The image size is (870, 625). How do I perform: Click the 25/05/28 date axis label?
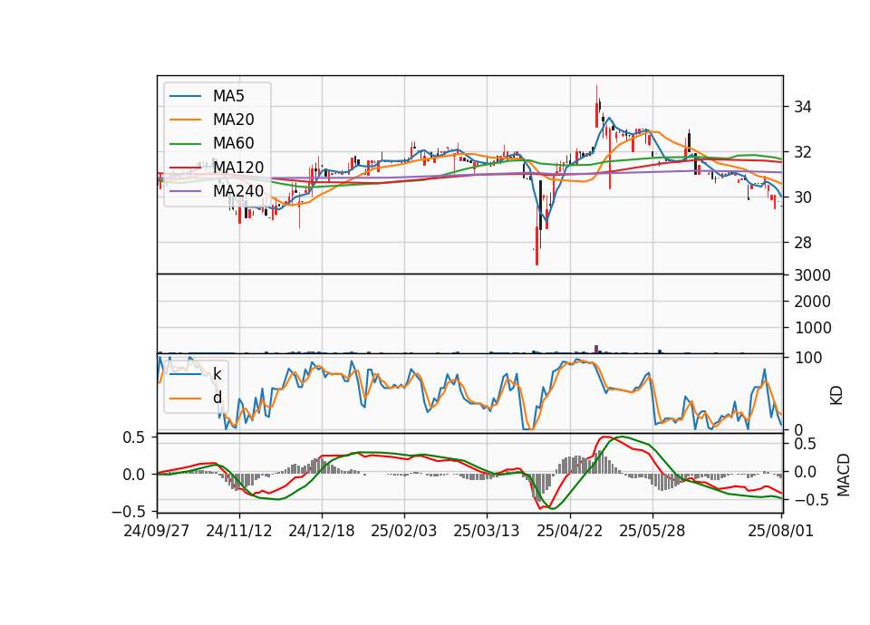(652, 531)
